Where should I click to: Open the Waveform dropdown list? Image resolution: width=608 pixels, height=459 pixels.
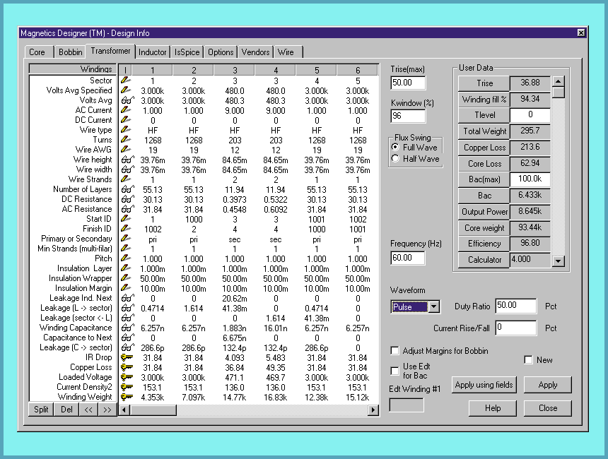(x=434, y=307)
